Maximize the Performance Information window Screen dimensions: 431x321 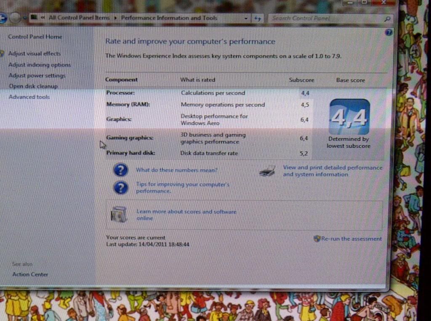pos(364,2)
